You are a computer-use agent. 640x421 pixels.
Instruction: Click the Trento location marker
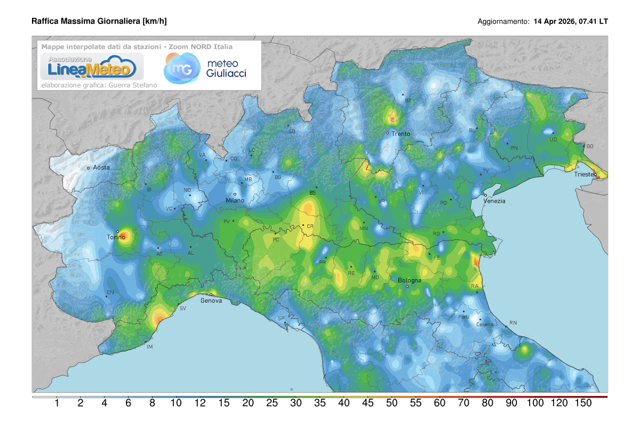coord(388,133)
